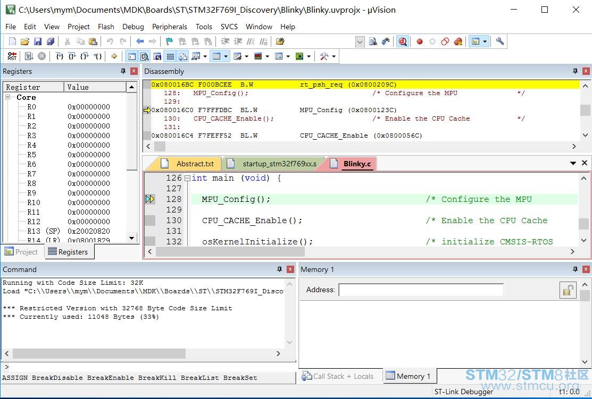
Task: Close the Registers panel
Action: [x=134, y=71]
